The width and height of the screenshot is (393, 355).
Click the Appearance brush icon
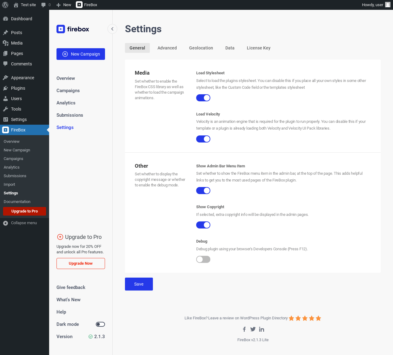point(6,78)
